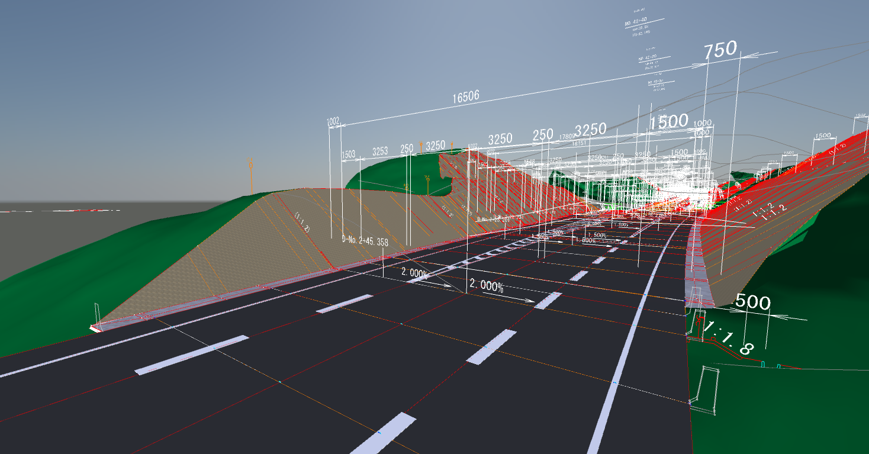Image resolution: width=869 pixels, height=454 pixels.
Task: Select the 17809 dimension label
Action: coord(567,136)
